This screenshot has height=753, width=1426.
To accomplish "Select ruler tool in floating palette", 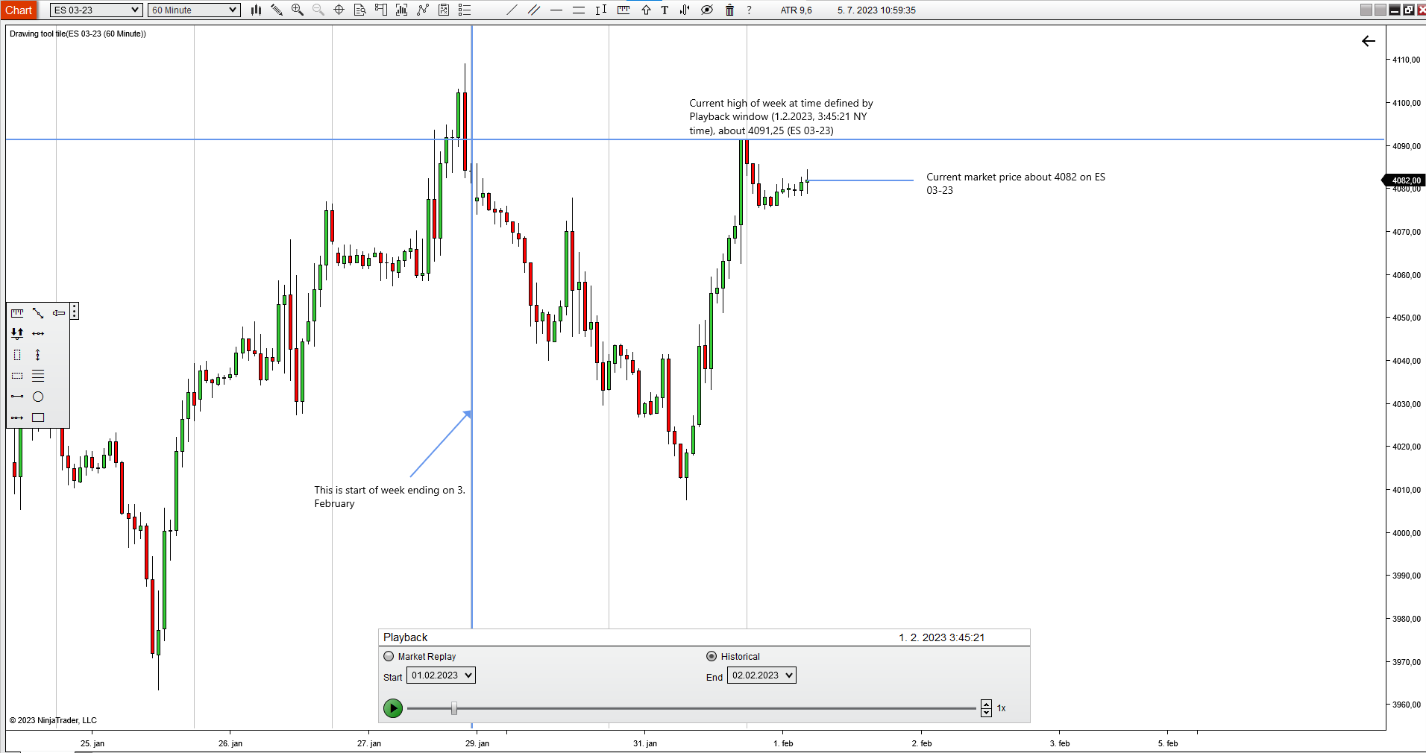I will tap(17, 313).
